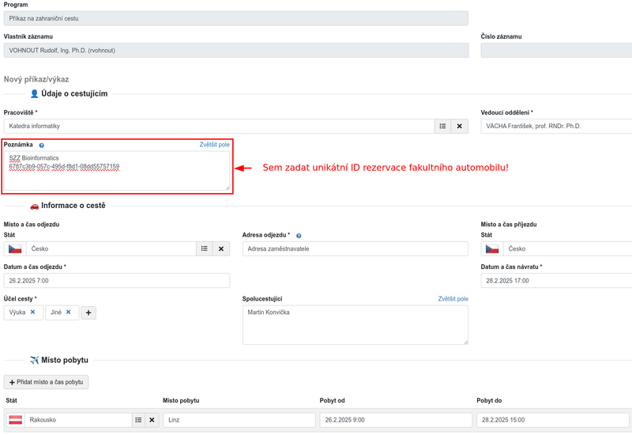This screenshot has width=632, height=435.
Task: Focus Pobyt od field 26.2.2025 9:00
Action: [396, 420]
